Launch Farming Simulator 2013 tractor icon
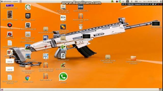Viewport: 163px width, 91px height. click(x=28, y=47)
